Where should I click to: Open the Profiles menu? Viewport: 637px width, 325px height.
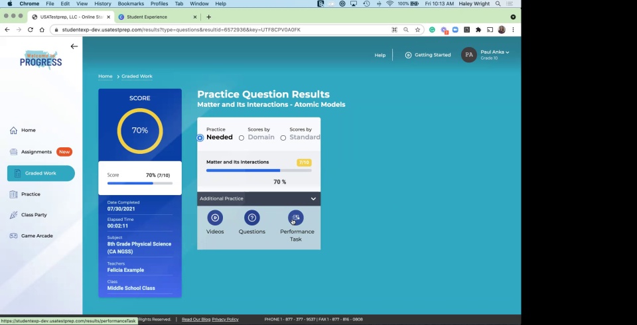[159, 4]
